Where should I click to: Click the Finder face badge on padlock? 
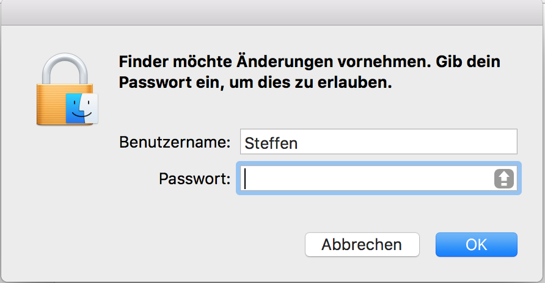82,108
